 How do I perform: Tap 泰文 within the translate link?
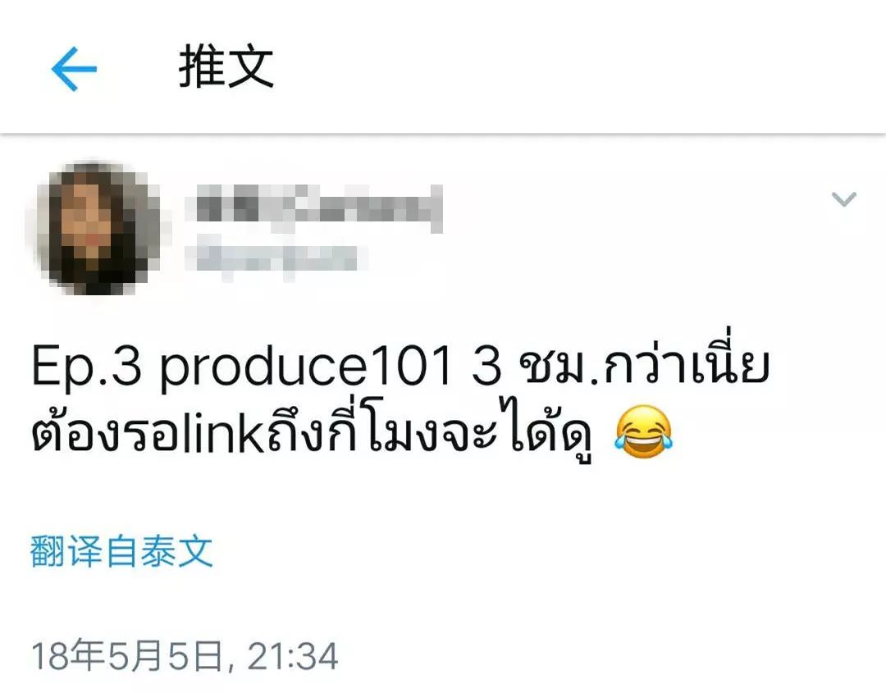click(177, 551)
